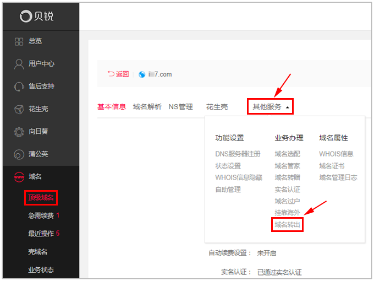
Task: Click the 贝锐 logo icon
Action: pos(26,17)
